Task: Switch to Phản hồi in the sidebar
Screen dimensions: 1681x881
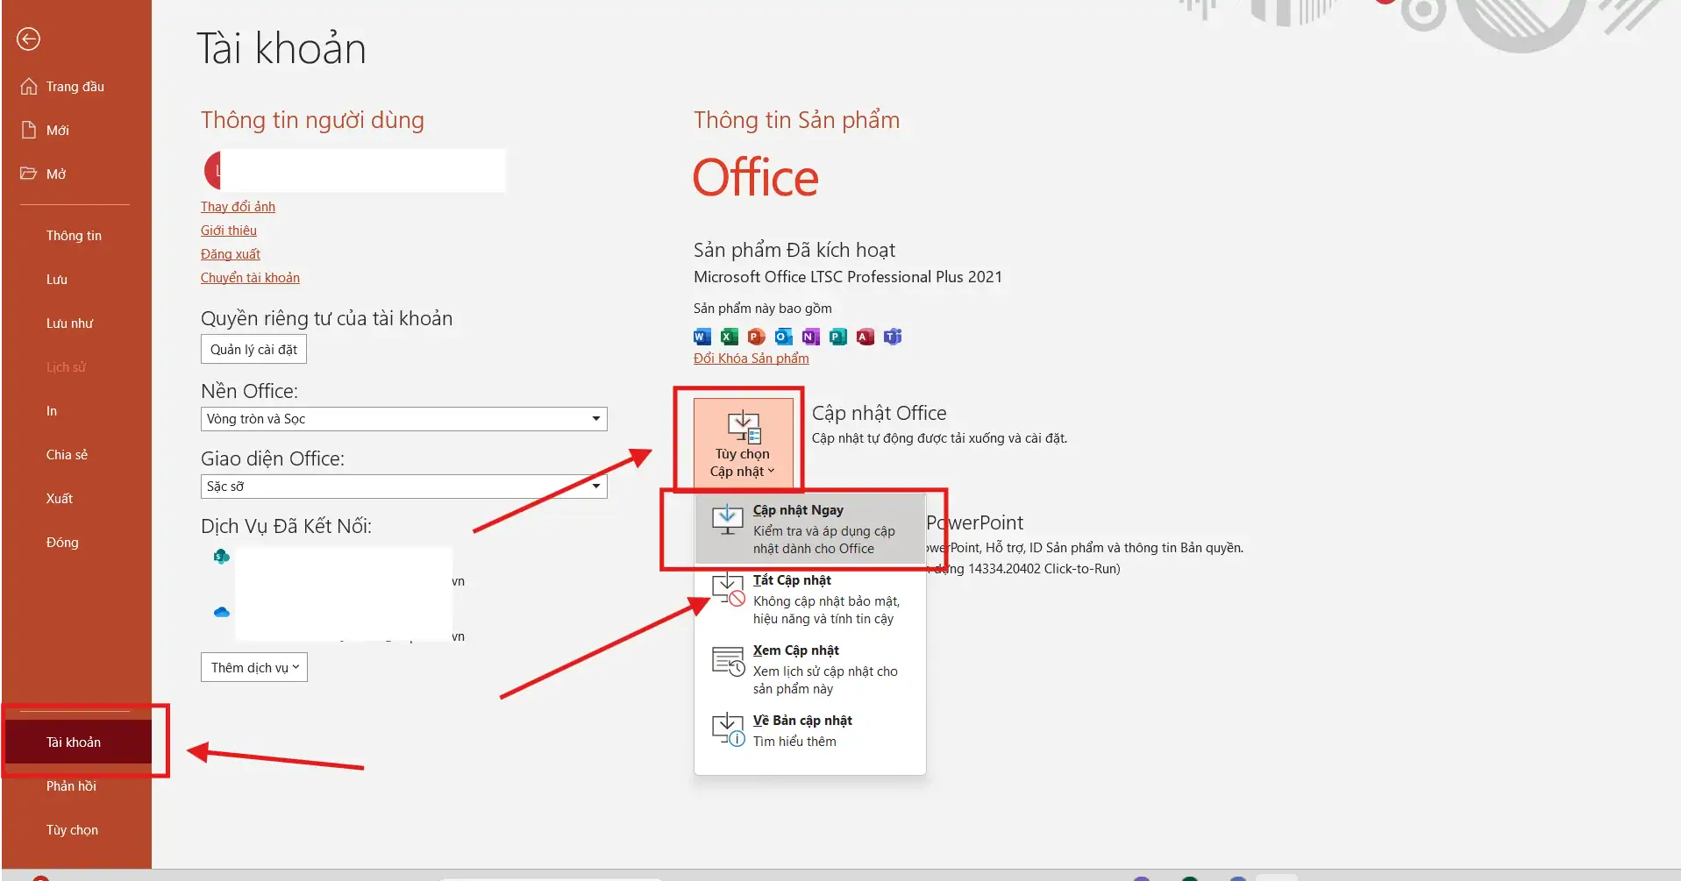Action: pos(71,785)
